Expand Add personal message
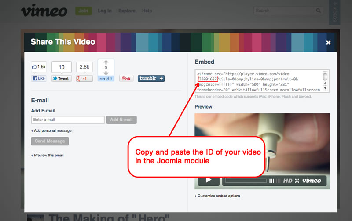This screenshot has height=221, width=352. (x=51, y=130)
